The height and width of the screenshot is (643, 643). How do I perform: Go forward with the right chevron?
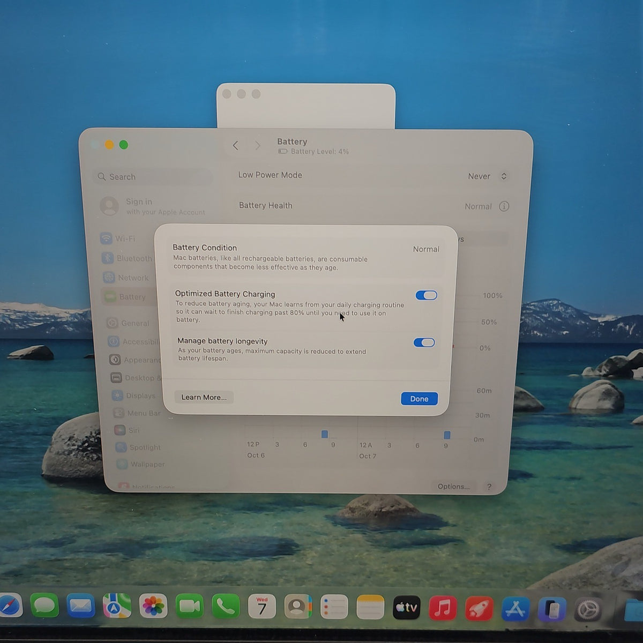click(x=258, y=146)
